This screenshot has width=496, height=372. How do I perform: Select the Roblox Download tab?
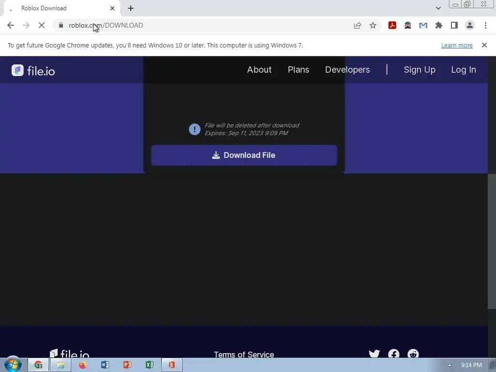(62, 8)
